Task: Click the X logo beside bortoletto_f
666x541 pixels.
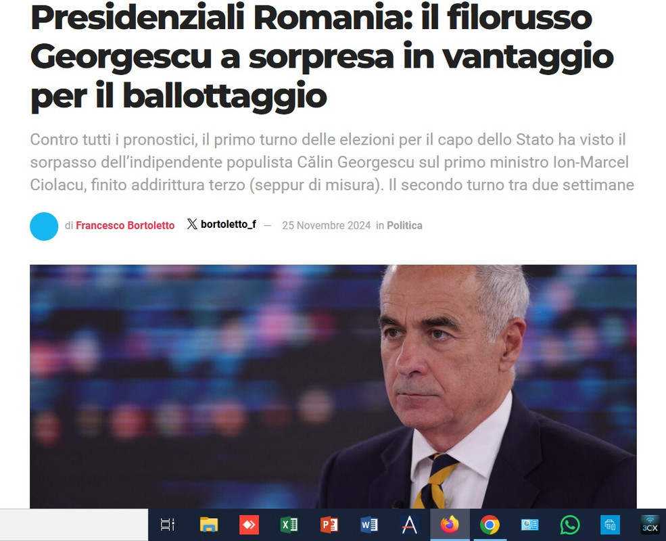Action: (192, 225)
